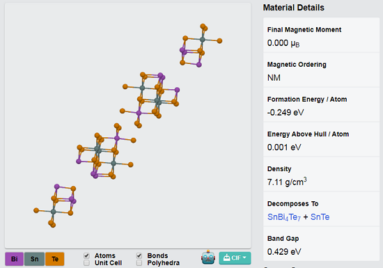383x268 pixels.
Task: Click the robot icon beside CIF button
Action: 208,258
